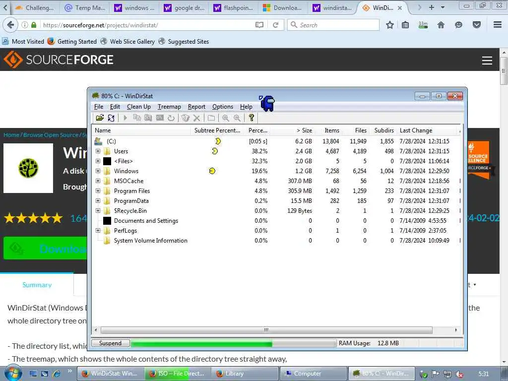The height and width of the screenshot is (381, 508).
Task: Click the Zoom Out magnifier icon
Action: (x=237, y=118)
